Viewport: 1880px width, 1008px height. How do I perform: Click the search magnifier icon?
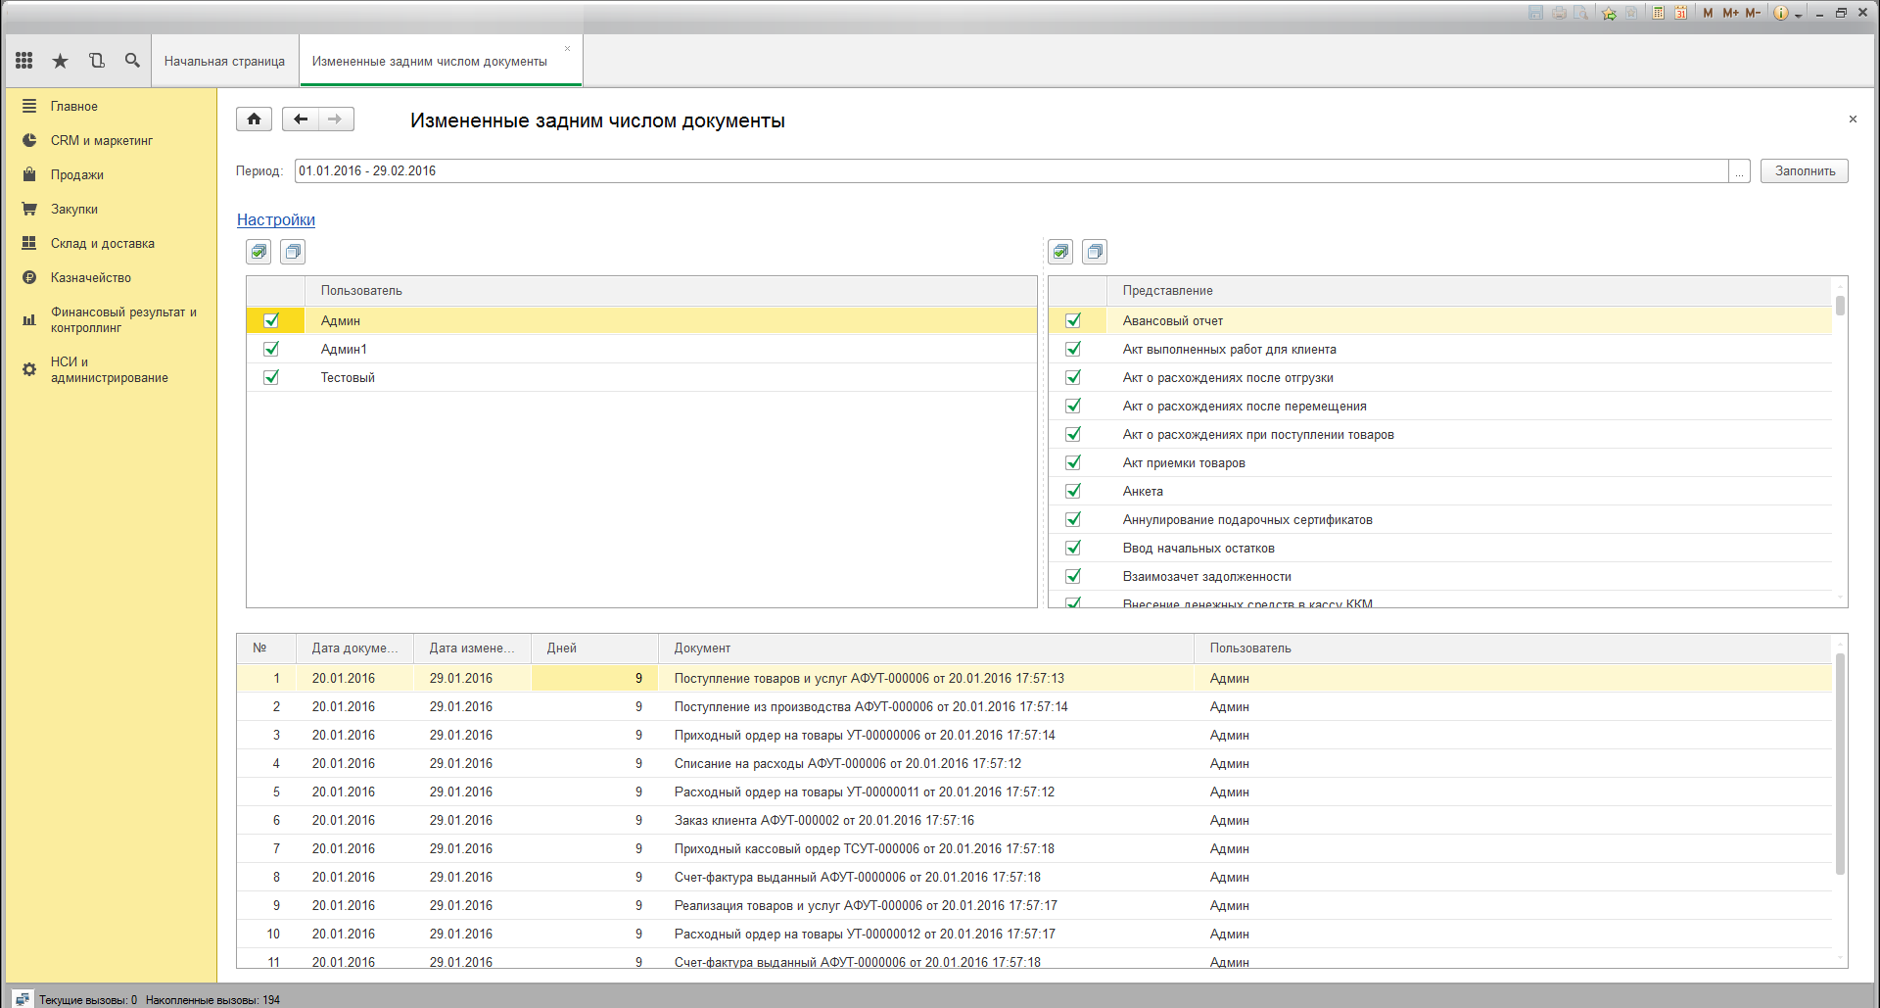click(132, 61)
